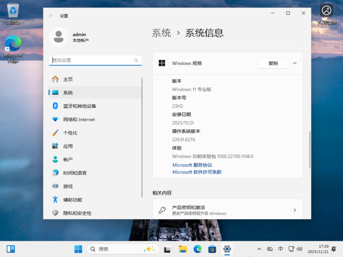Open the Windows Start button on taskbar
343x257 pixels.
78,249
